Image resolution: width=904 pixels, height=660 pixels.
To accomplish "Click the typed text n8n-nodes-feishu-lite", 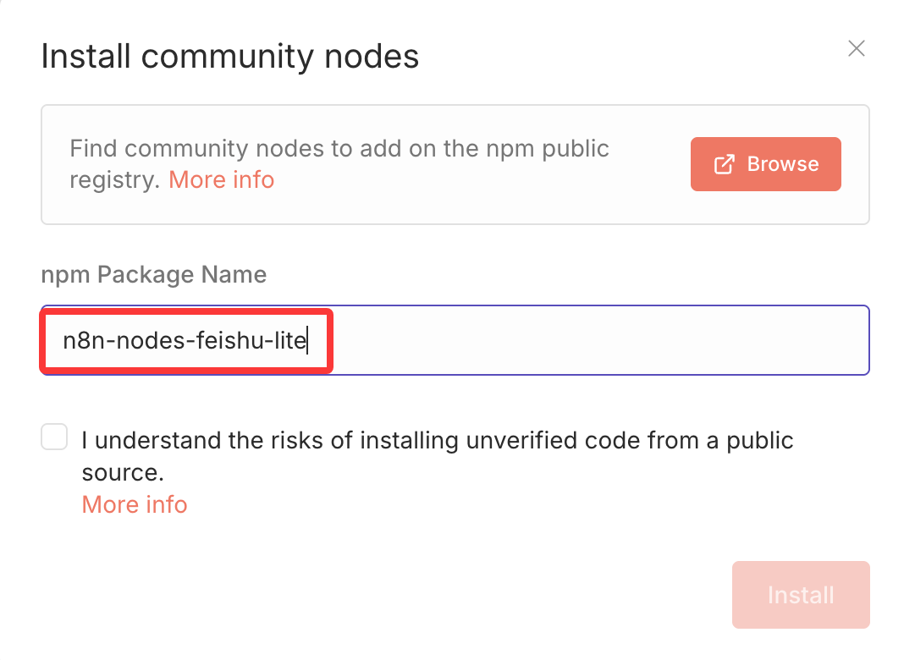I will click(x=184, y=341).
